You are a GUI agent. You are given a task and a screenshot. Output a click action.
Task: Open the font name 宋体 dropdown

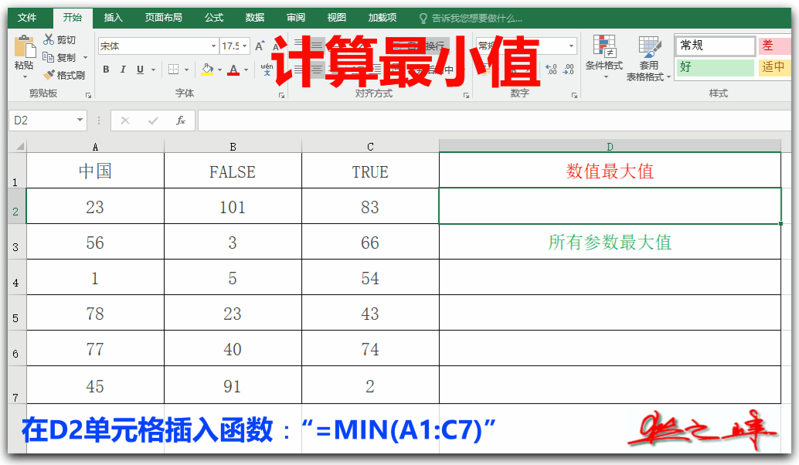pyautogui.click(x=213, y=46)
